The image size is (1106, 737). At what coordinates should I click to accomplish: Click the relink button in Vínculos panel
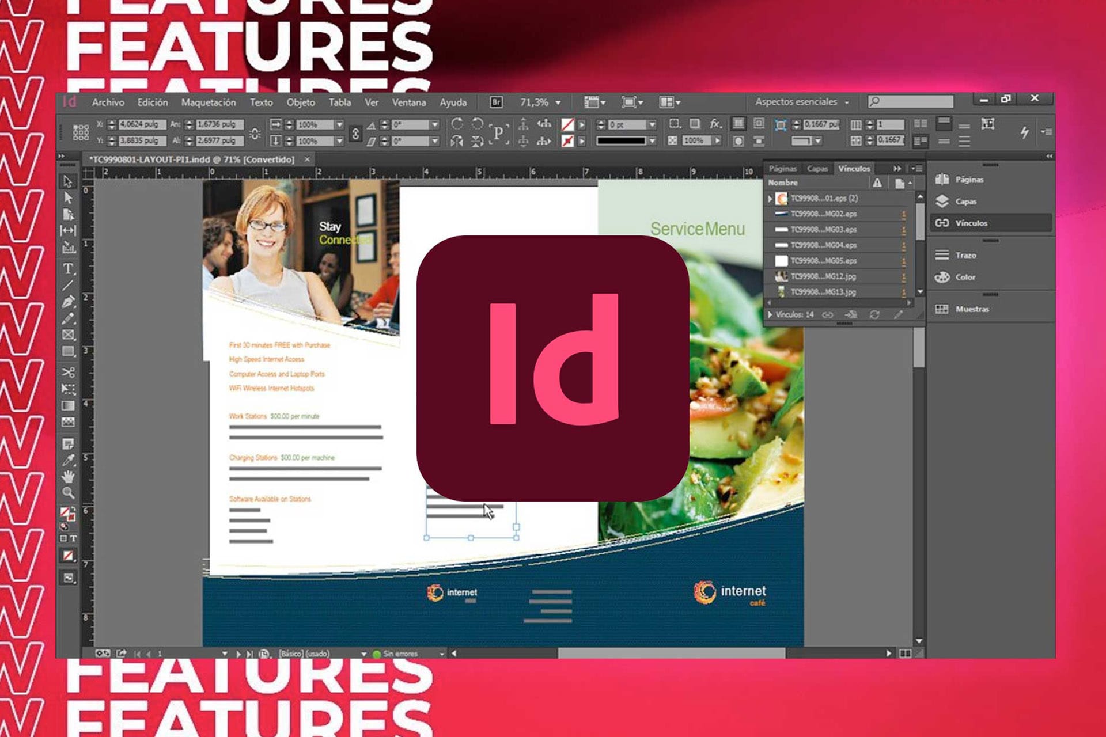828,315
